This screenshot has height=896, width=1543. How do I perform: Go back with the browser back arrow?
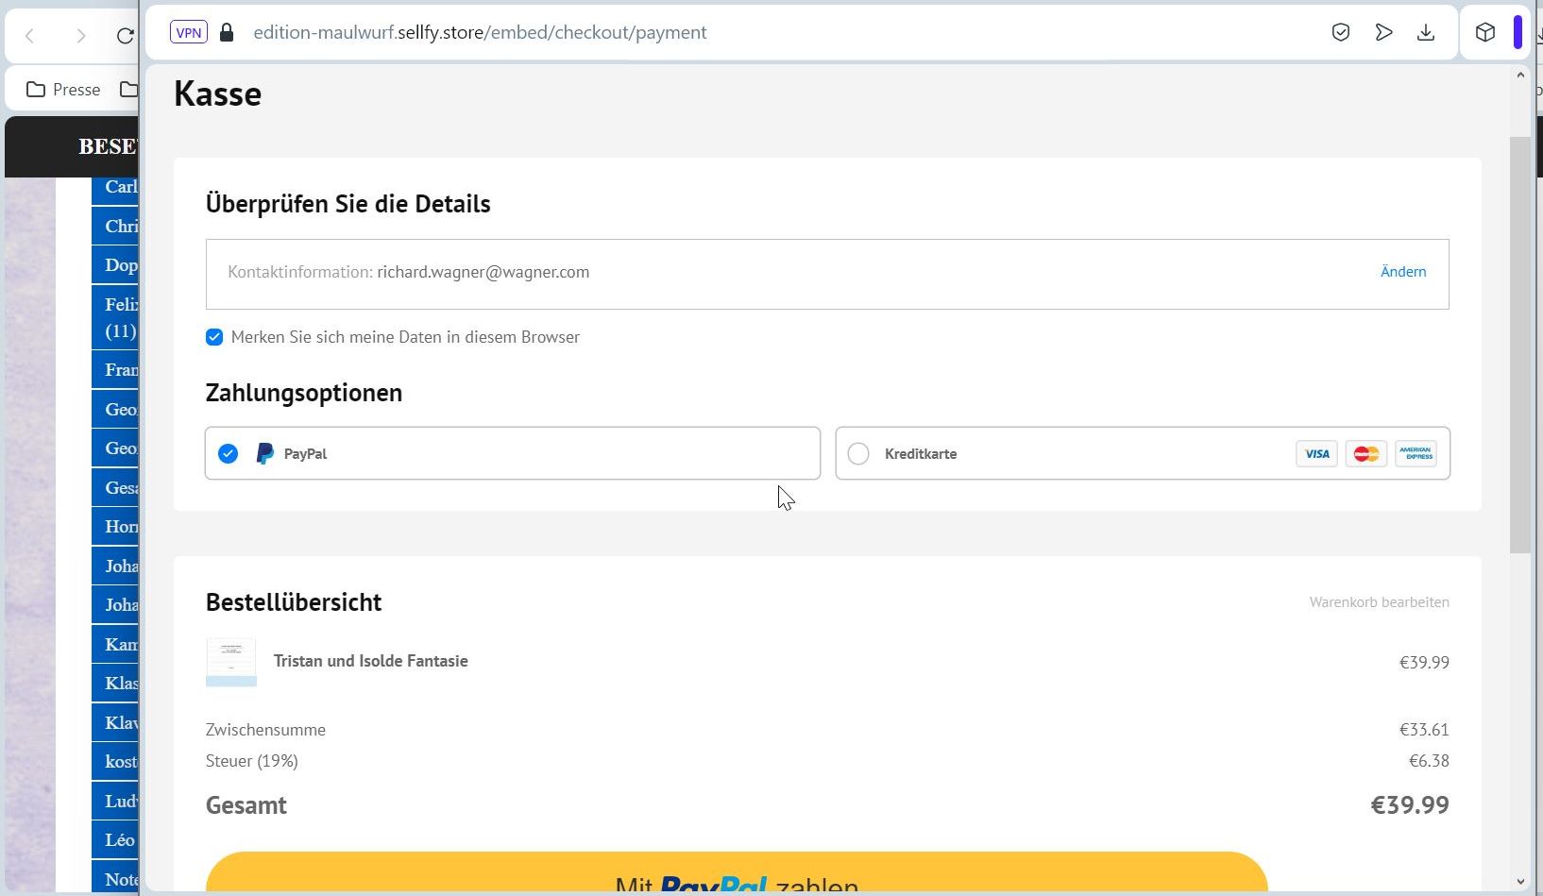(30, 36)
